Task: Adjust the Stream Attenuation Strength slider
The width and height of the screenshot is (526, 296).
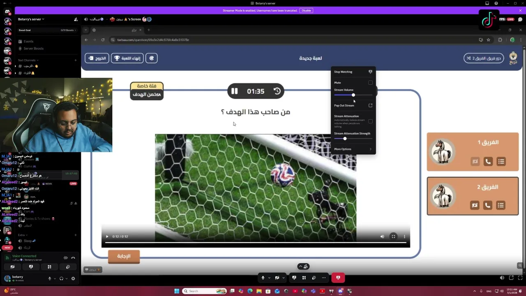Action: coord(353,139)
